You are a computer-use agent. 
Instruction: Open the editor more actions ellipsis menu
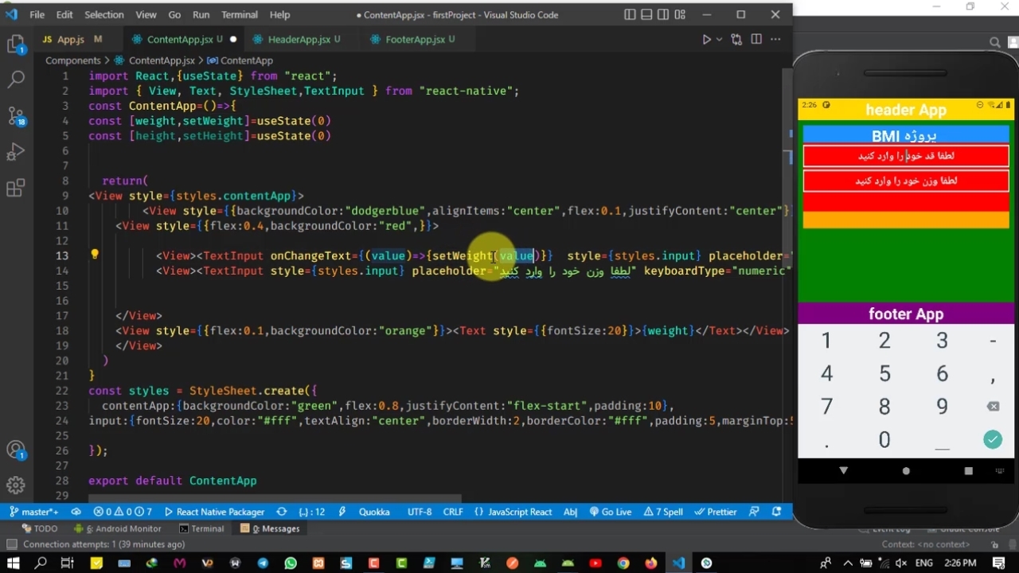(775, 39)
